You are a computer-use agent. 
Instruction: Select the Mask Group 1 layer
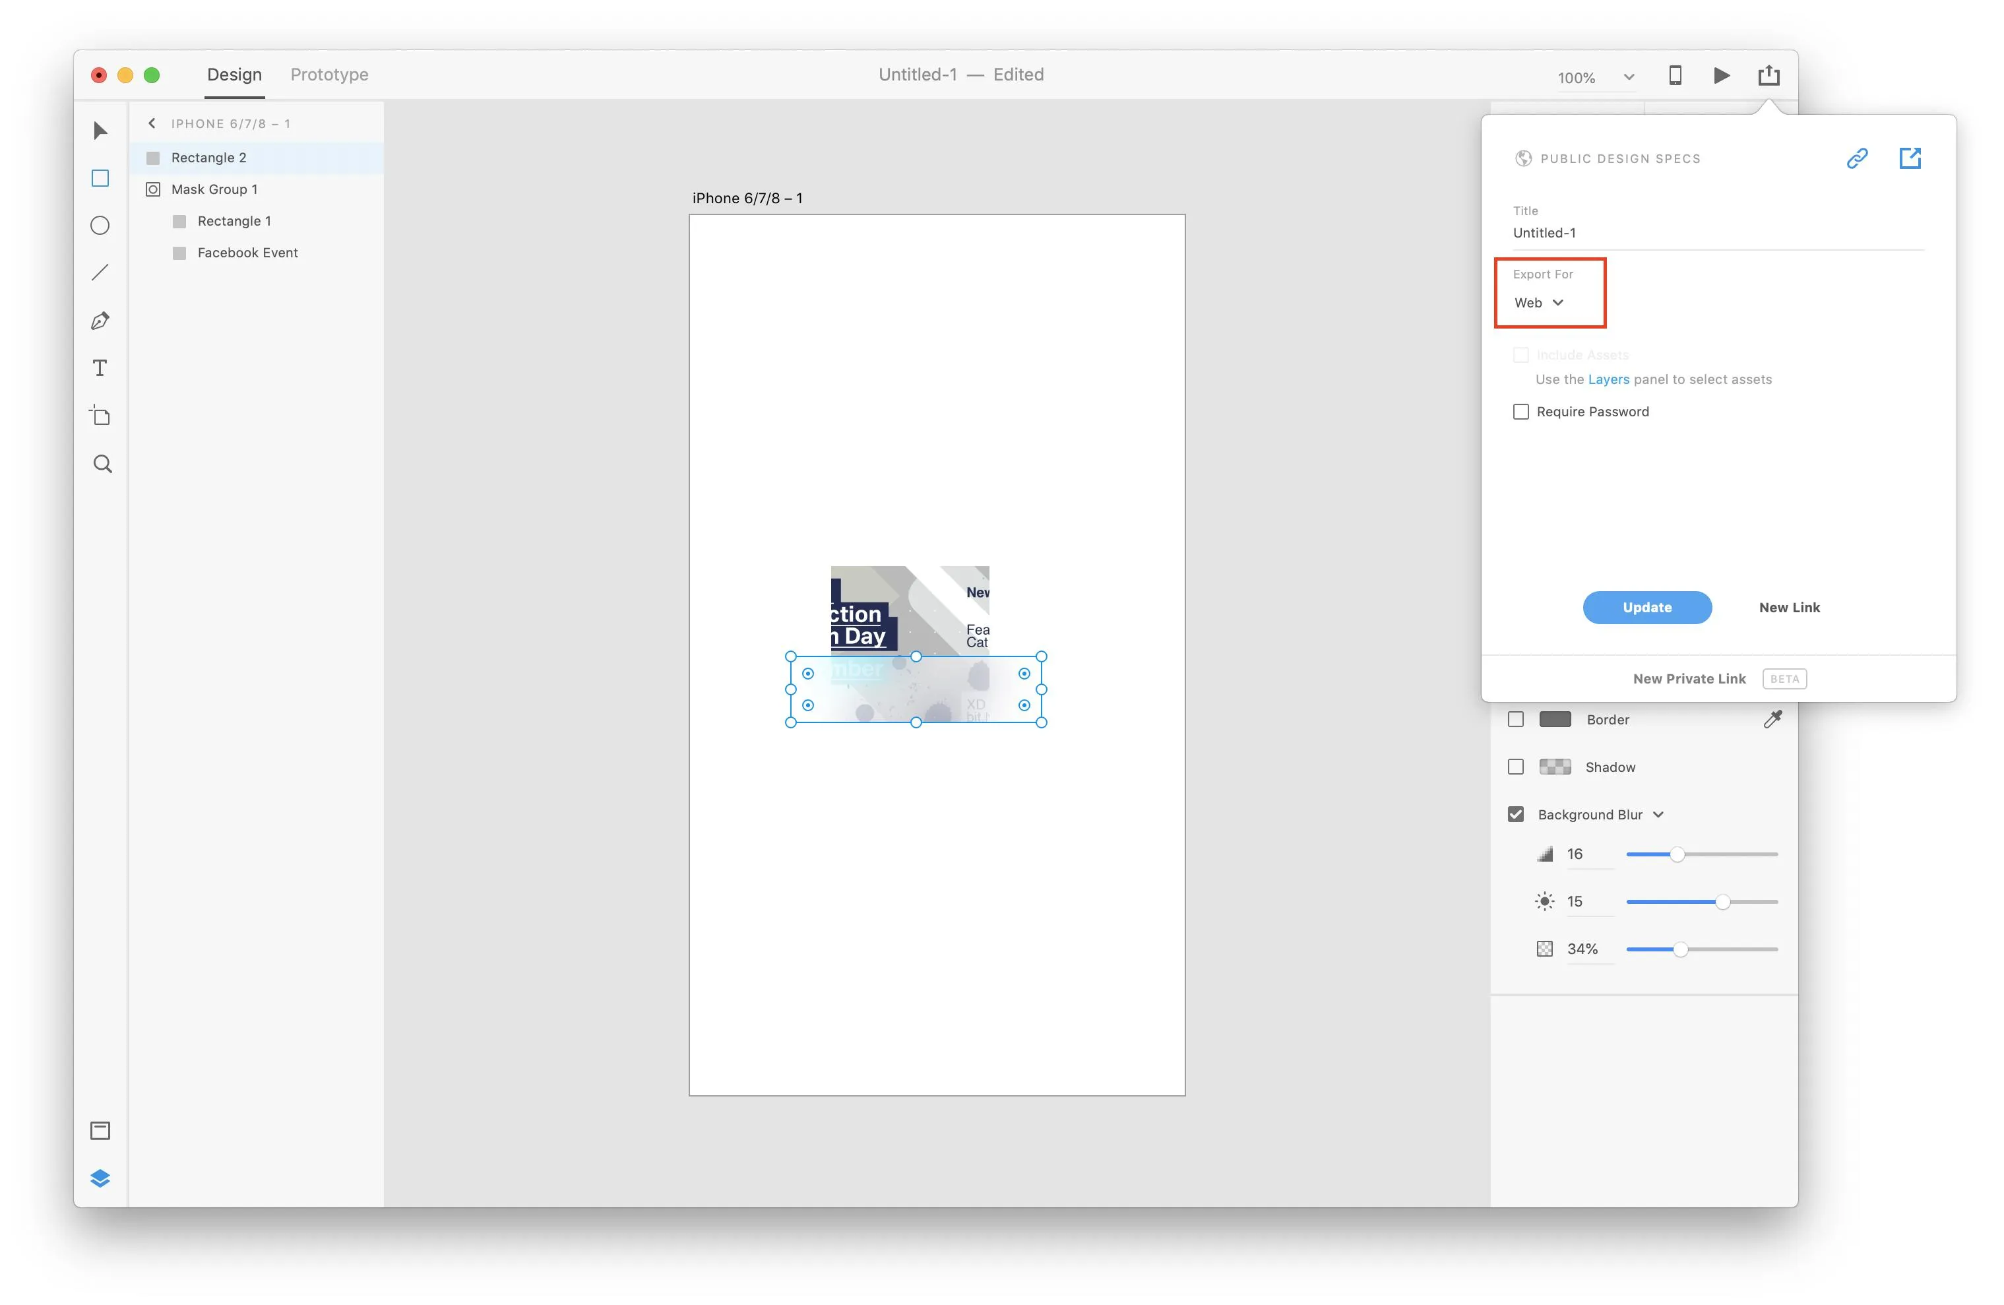[214, 189]
